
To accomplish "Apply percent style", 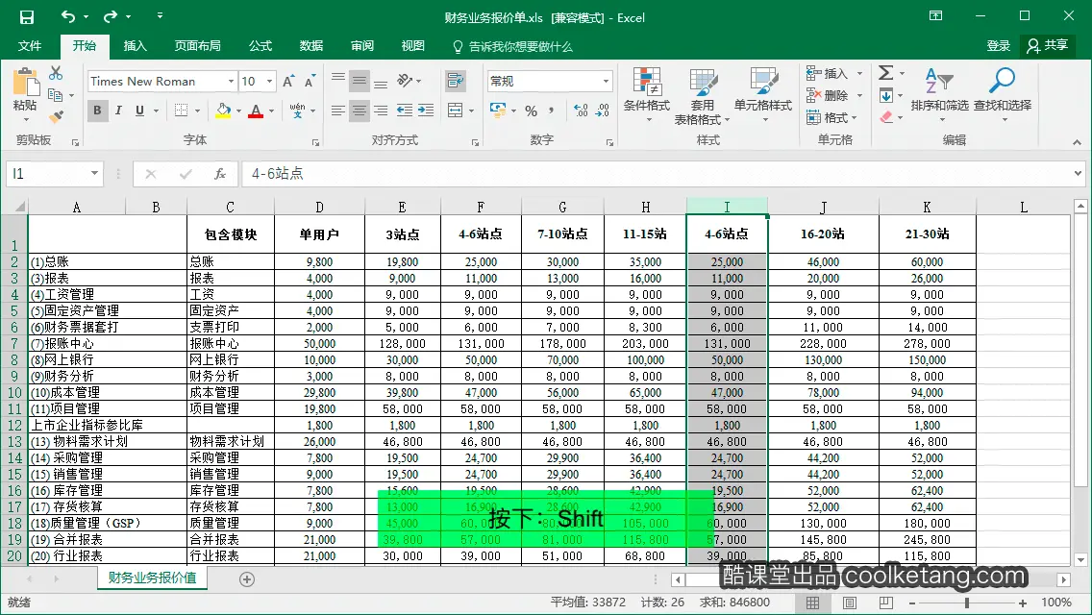I will (x=532, y=111).
